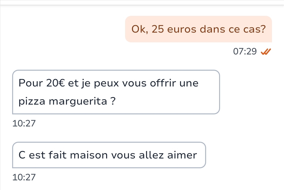The width and height of the screenshot is (284, 190).
Task: Click "Ok," at start of sent message
Action: (x=140, y=29)
